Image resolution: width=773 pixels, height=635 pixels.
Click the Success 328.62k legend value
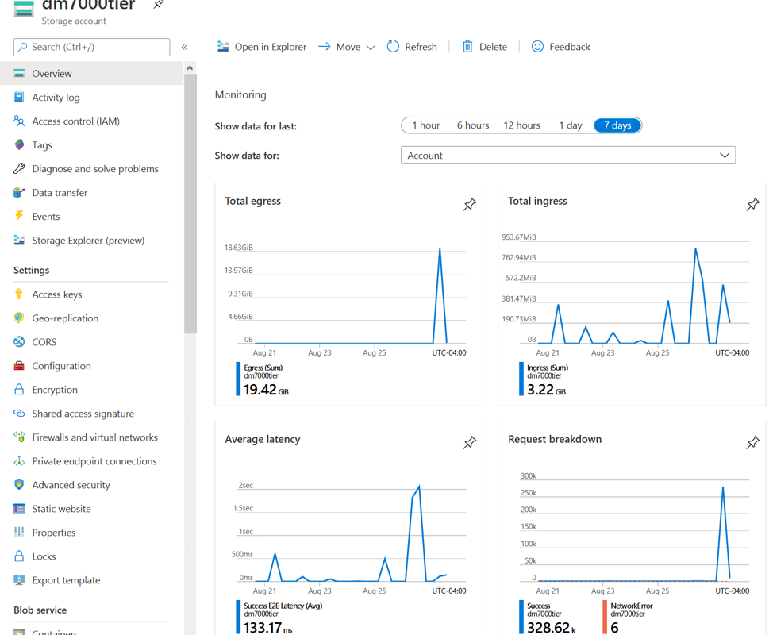click(x=551, y=627)
